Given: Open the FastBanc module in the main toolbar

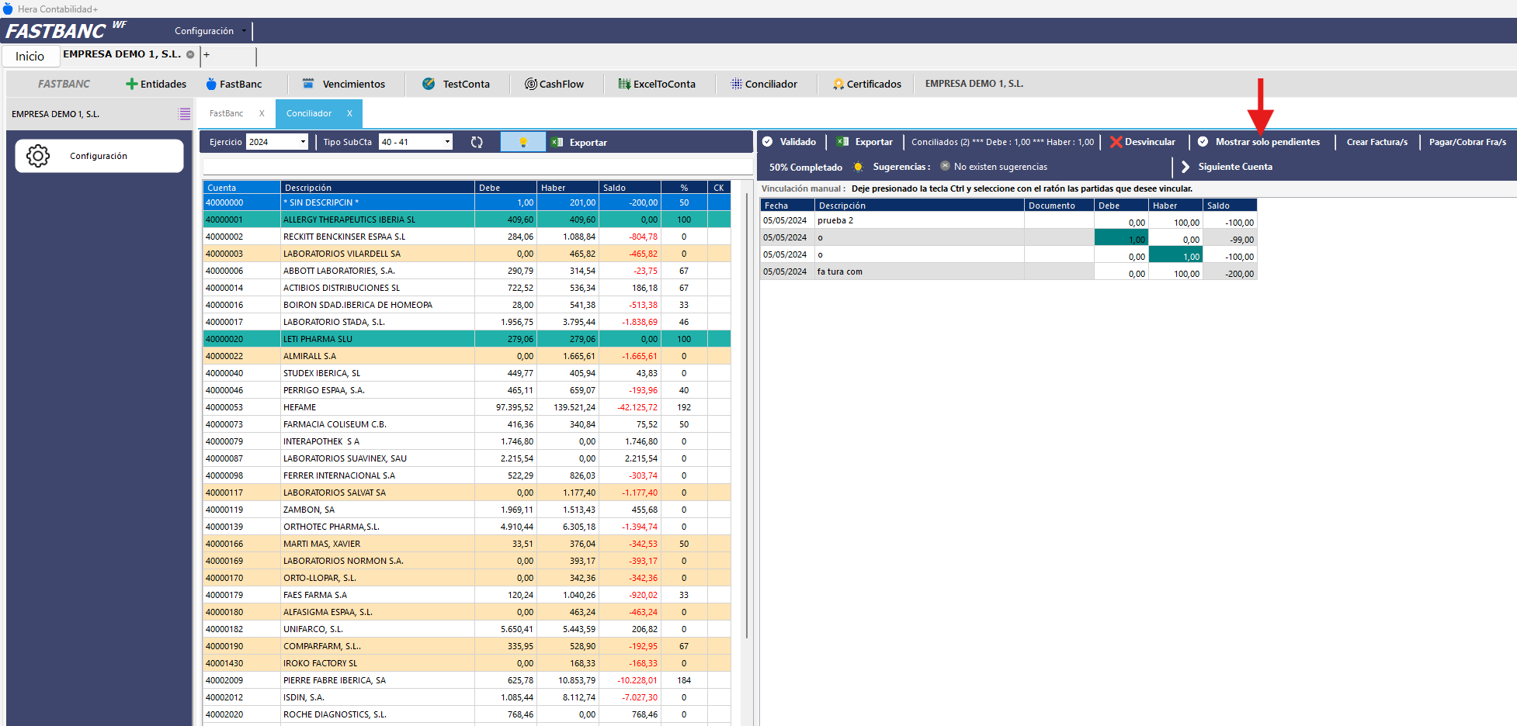Looking at the screenshot, I should [x=234, y=84].
